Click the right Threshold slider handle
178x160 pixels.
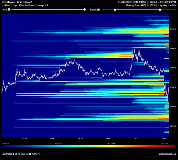pyautogui.click(x=160, y=10)
